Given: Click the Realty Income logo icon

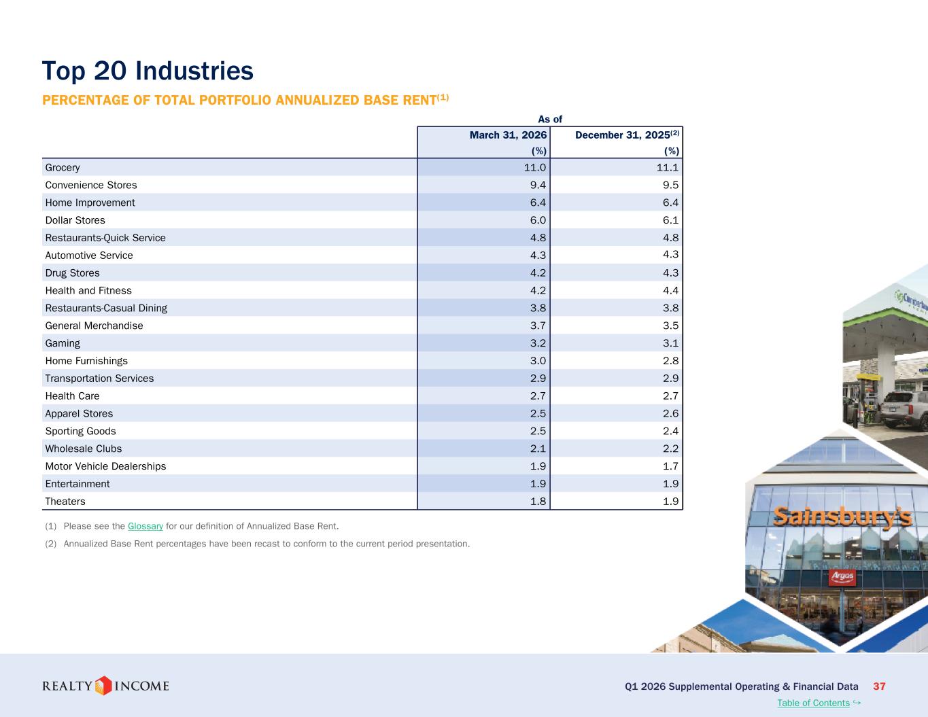Looking at the screenshot, I should point(103,685).
